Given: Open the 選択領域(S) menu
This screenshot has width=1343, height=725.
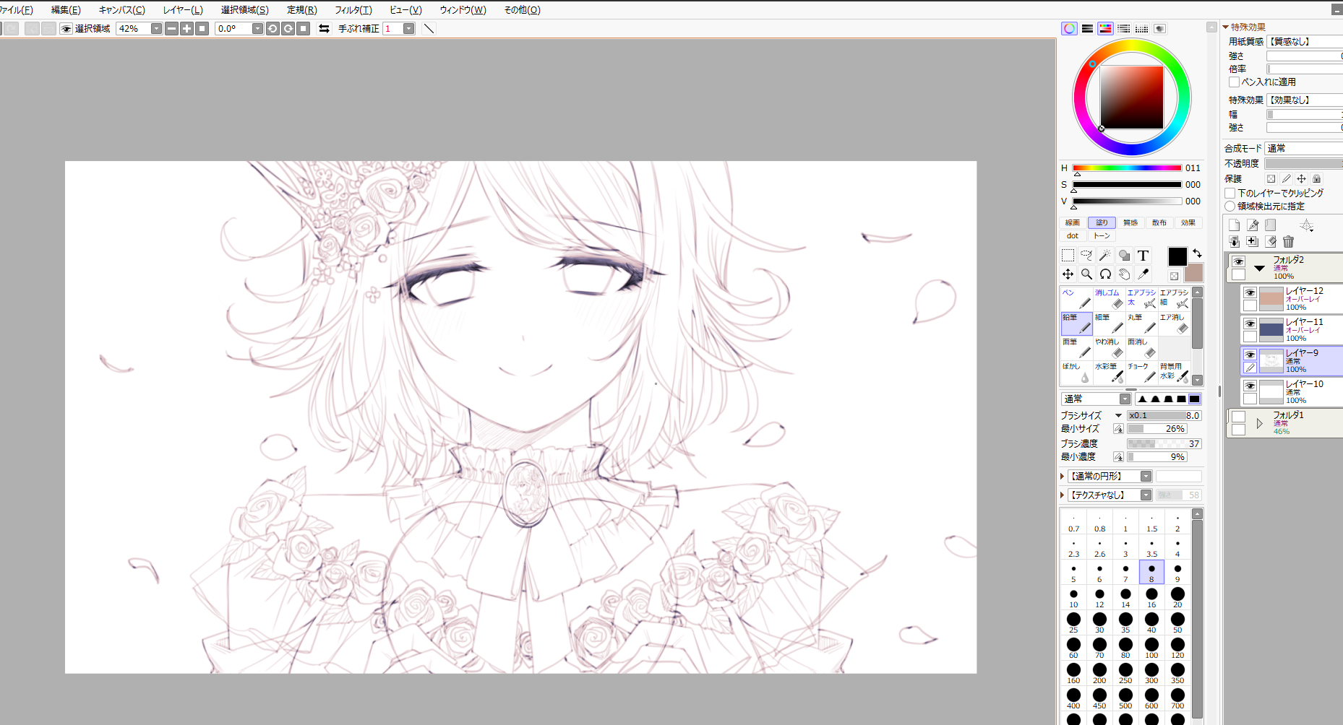Looking at the screenshot, I should pyautogui.click(x=244, y=9).
